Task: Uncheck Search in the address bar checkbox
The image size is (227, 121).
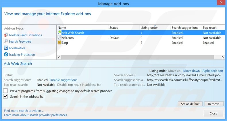Action: (x=5, y=96)
